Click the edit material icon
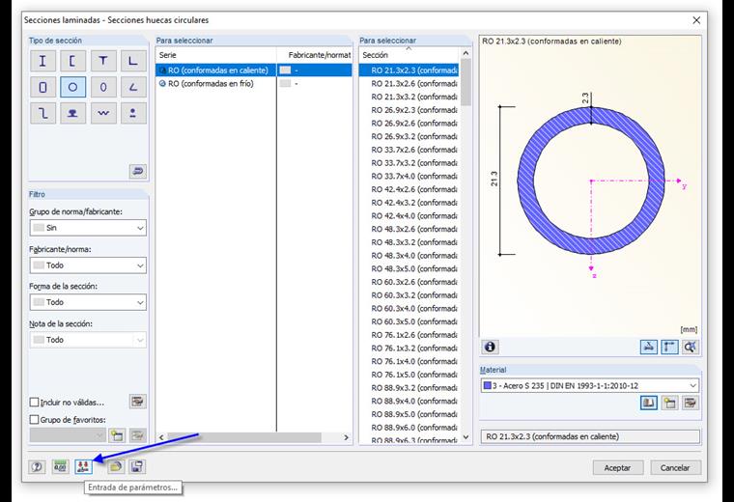 690,403
